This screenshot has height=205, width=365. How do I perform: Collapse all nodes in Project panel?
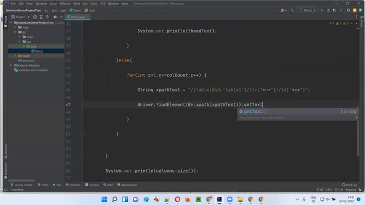(47, 17)
